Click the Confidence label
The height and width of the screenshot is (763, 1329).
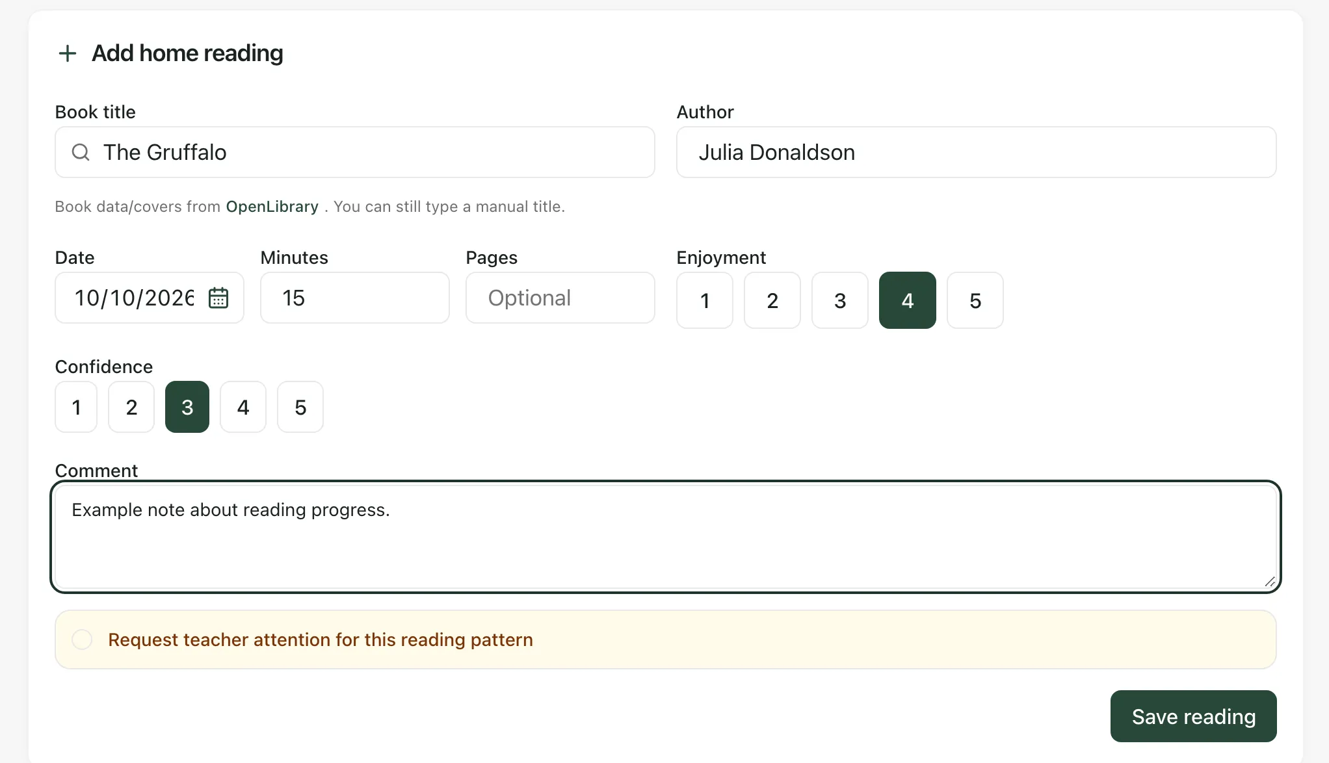104,367
